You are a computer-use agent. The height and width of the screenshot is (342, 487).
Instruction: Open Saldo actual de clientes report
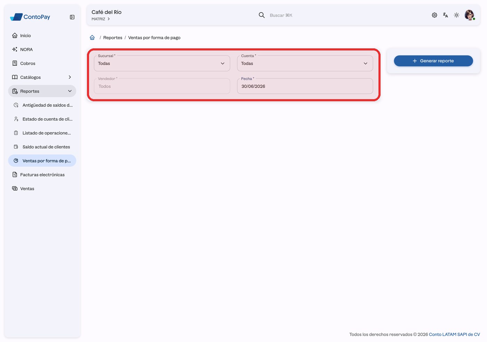coord(42,147)
